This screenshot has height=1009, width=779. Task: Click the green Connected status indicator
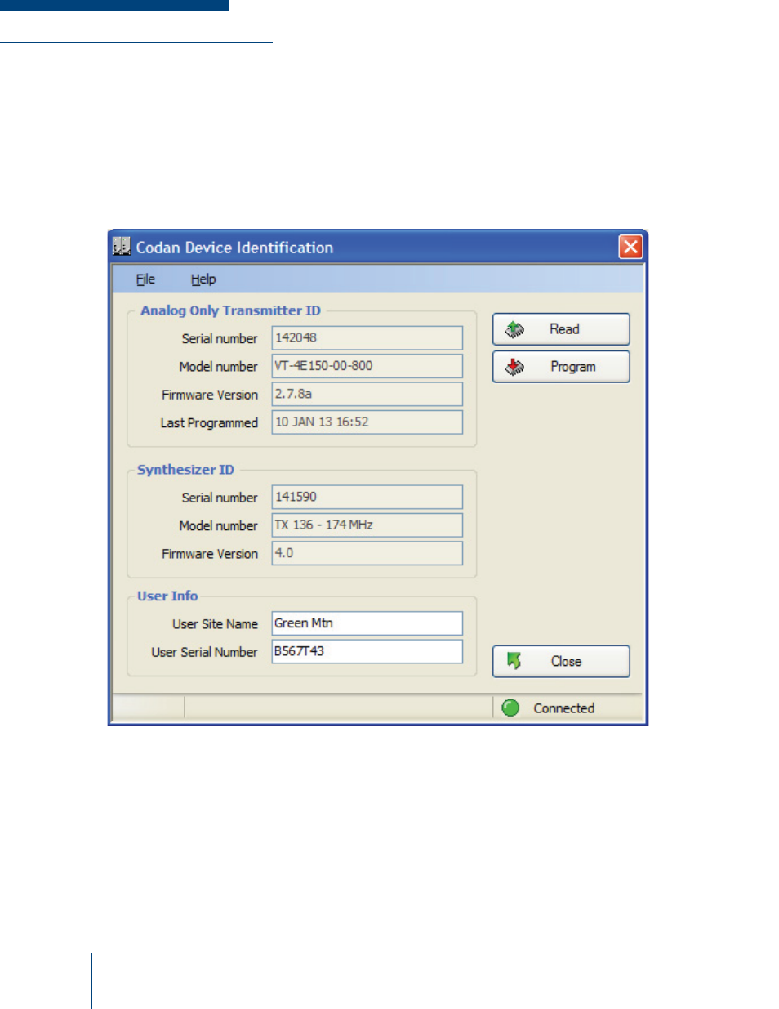pyautogui.click(x=511, y=708)
